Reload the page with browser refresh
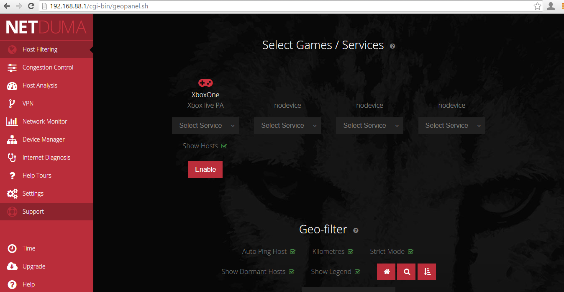This screenshot has height=292, width=564. click(x=31, y=6)
